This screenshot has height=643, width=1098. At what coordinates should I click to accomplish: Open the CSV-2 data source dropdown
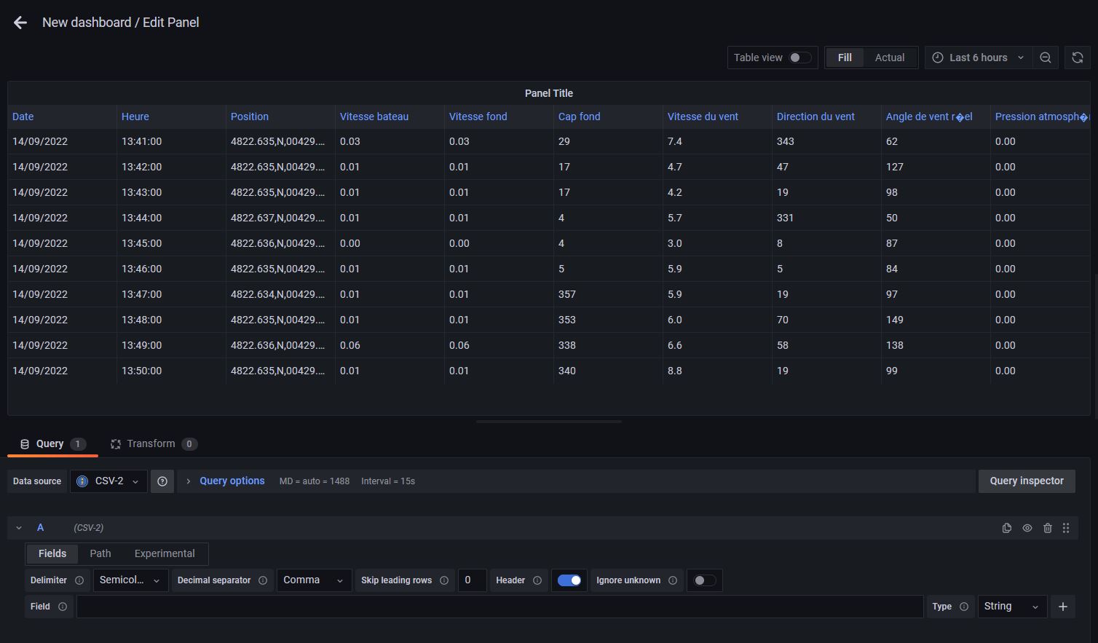(108, 481)
